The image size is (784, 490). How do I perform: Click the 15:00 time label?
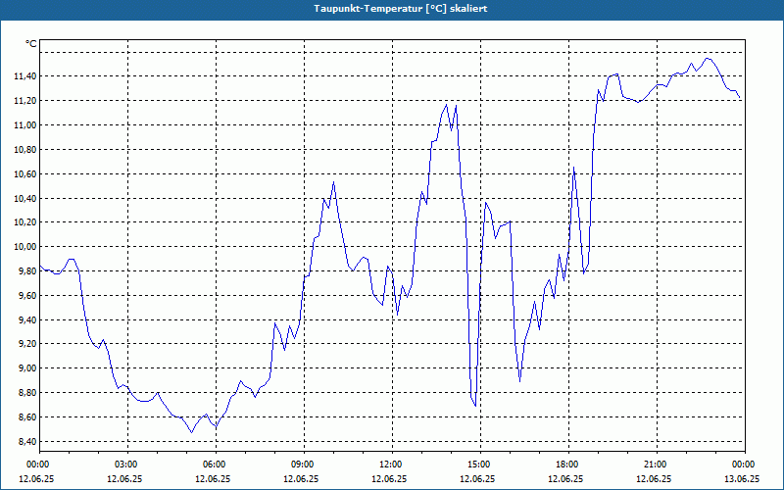point(480,465)
